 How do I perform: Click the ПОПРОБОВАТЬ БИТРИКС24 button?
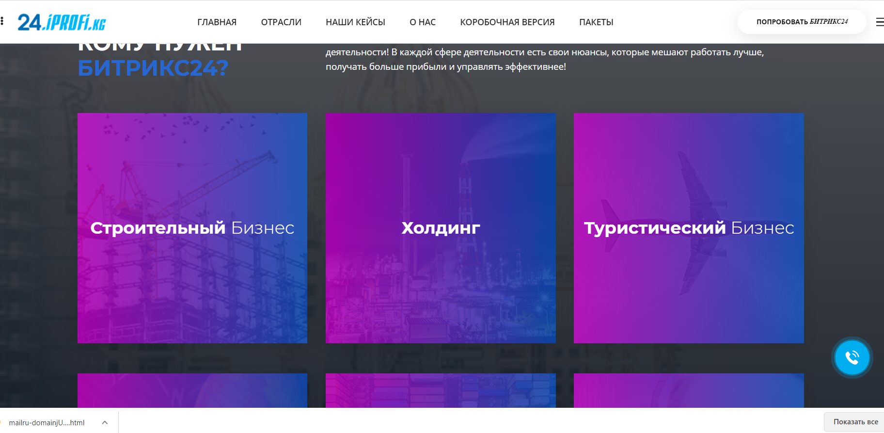point(802,22)
